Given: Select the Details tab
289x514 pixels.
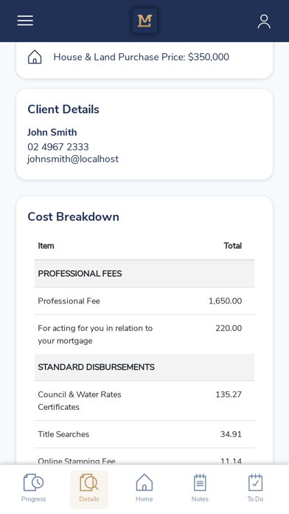Looking at the screenshot, I should coord(89,489).
